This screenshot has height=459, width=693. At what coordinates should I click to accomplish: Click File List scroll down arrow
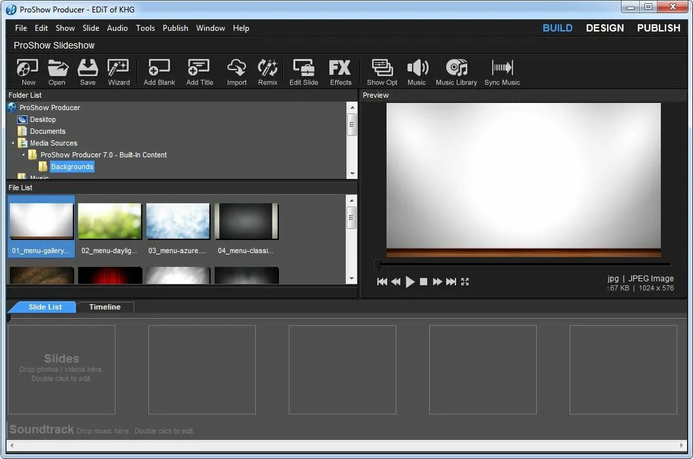coord(352,279)
